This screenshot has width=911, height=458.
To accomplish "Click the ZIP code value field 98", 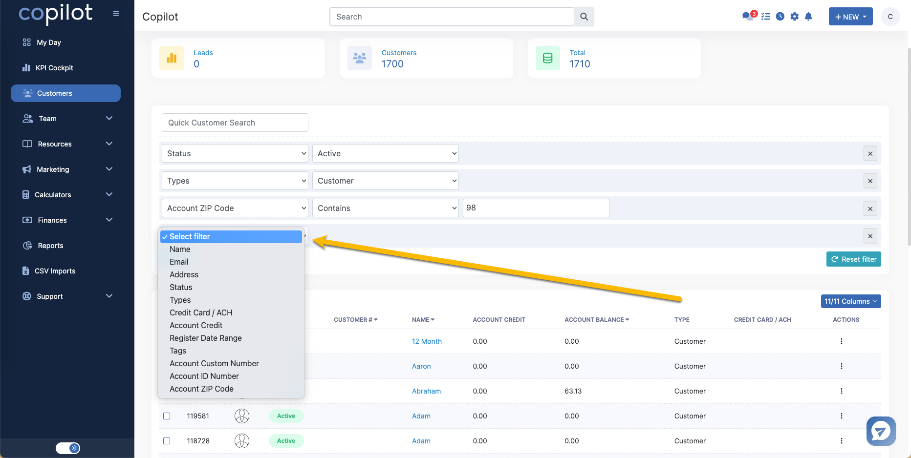I will click(x=536, y=208).
